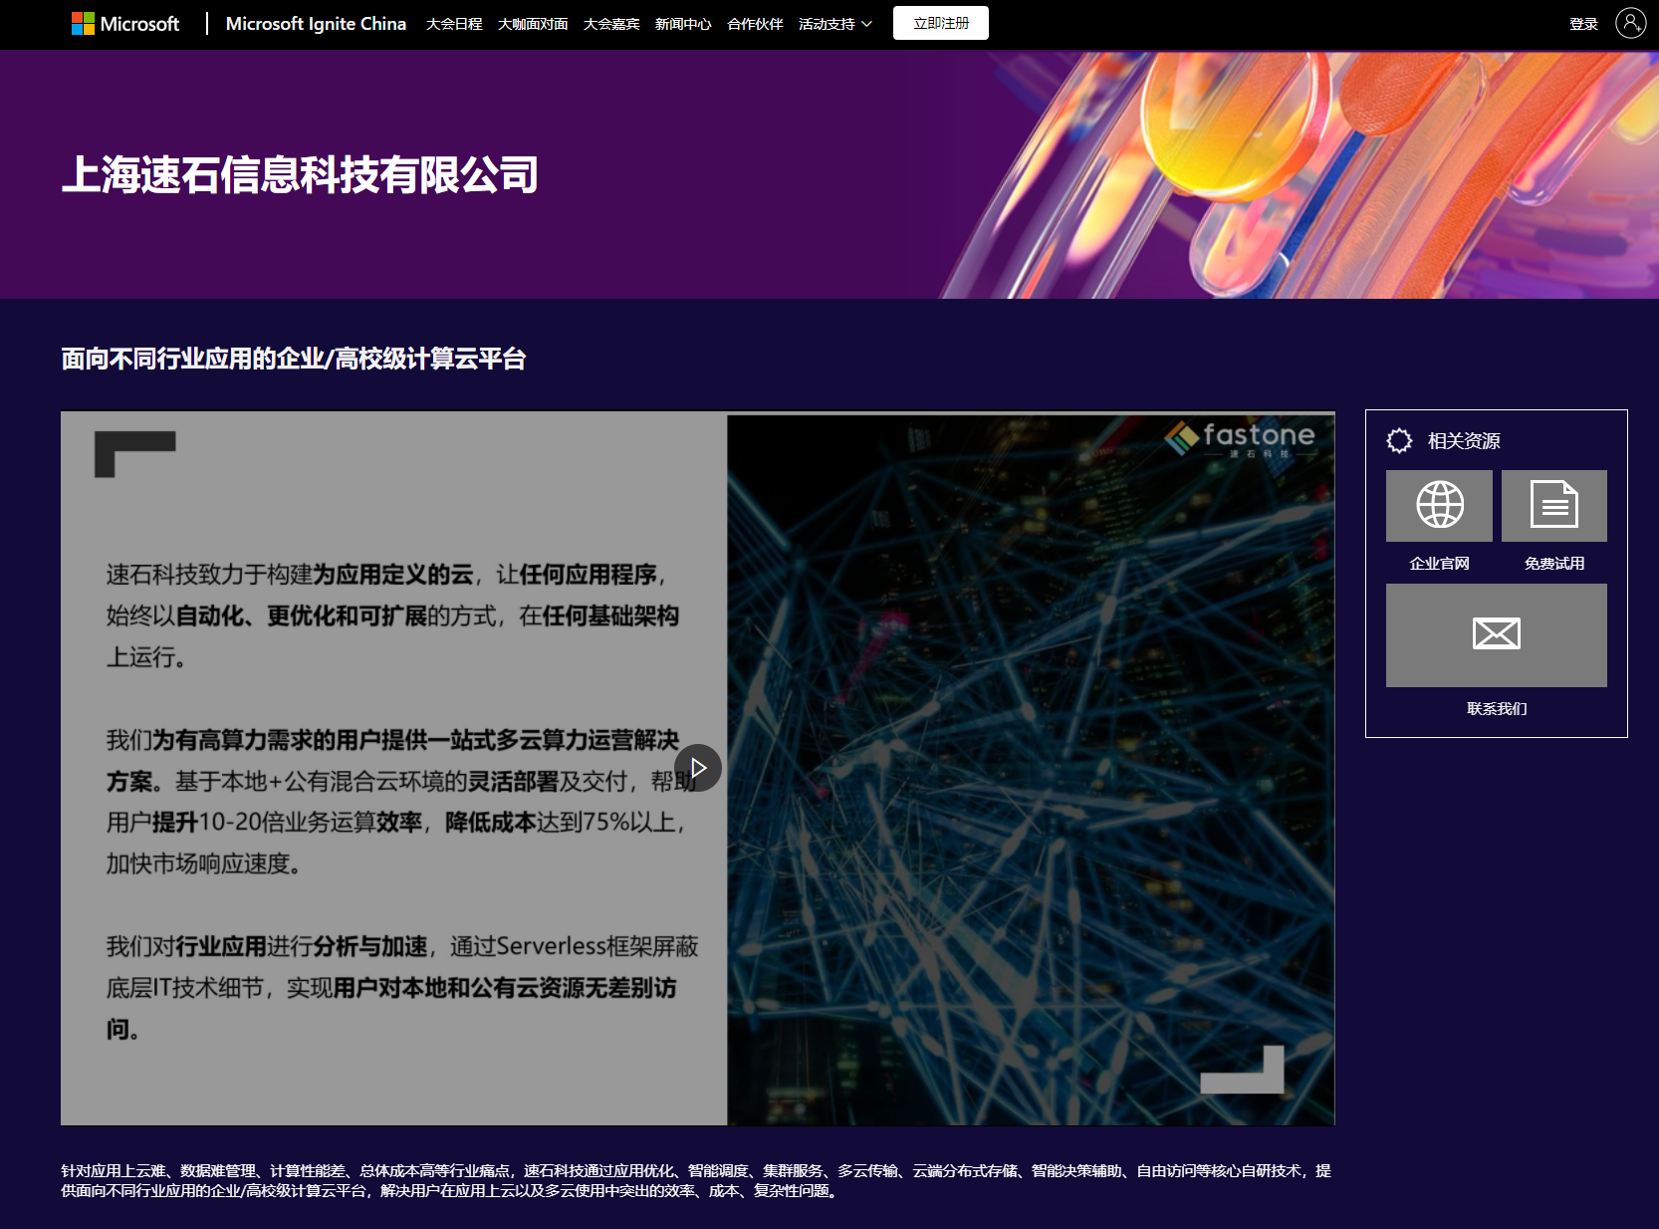Click the 立即注册 button
Image resolution: width=1659 pixels, height=1229 pixels.
coord(941,23)
